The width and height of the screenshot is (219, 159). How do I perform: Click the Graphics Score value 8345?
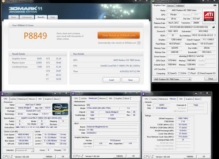tap(39, 58)
